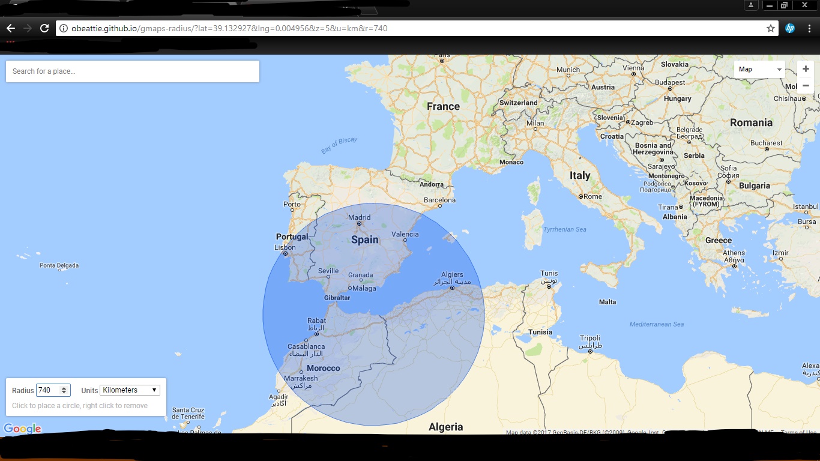Click the France country label
This screenshot has width=820, height=461.
click(443, 106)
